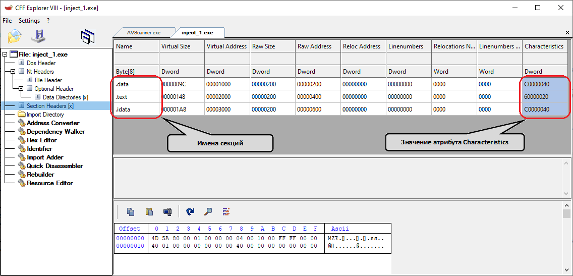Click the Open file folder icon
This screenshot has width=573, height=276.
click(15, 36)
